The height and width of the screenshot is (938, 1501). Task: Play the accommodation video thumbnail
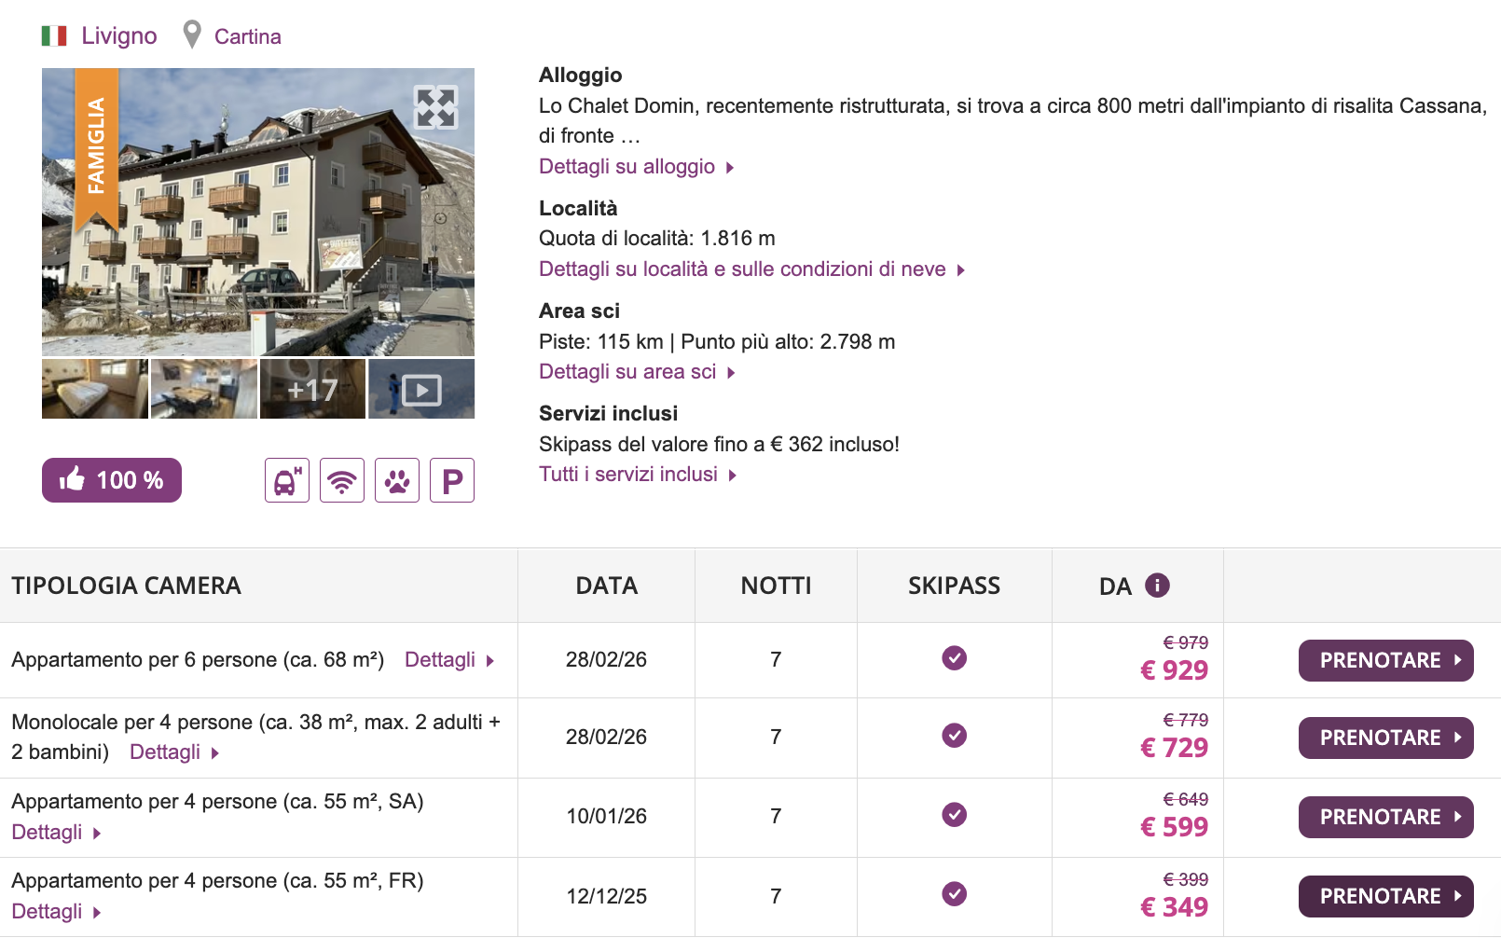421,390
